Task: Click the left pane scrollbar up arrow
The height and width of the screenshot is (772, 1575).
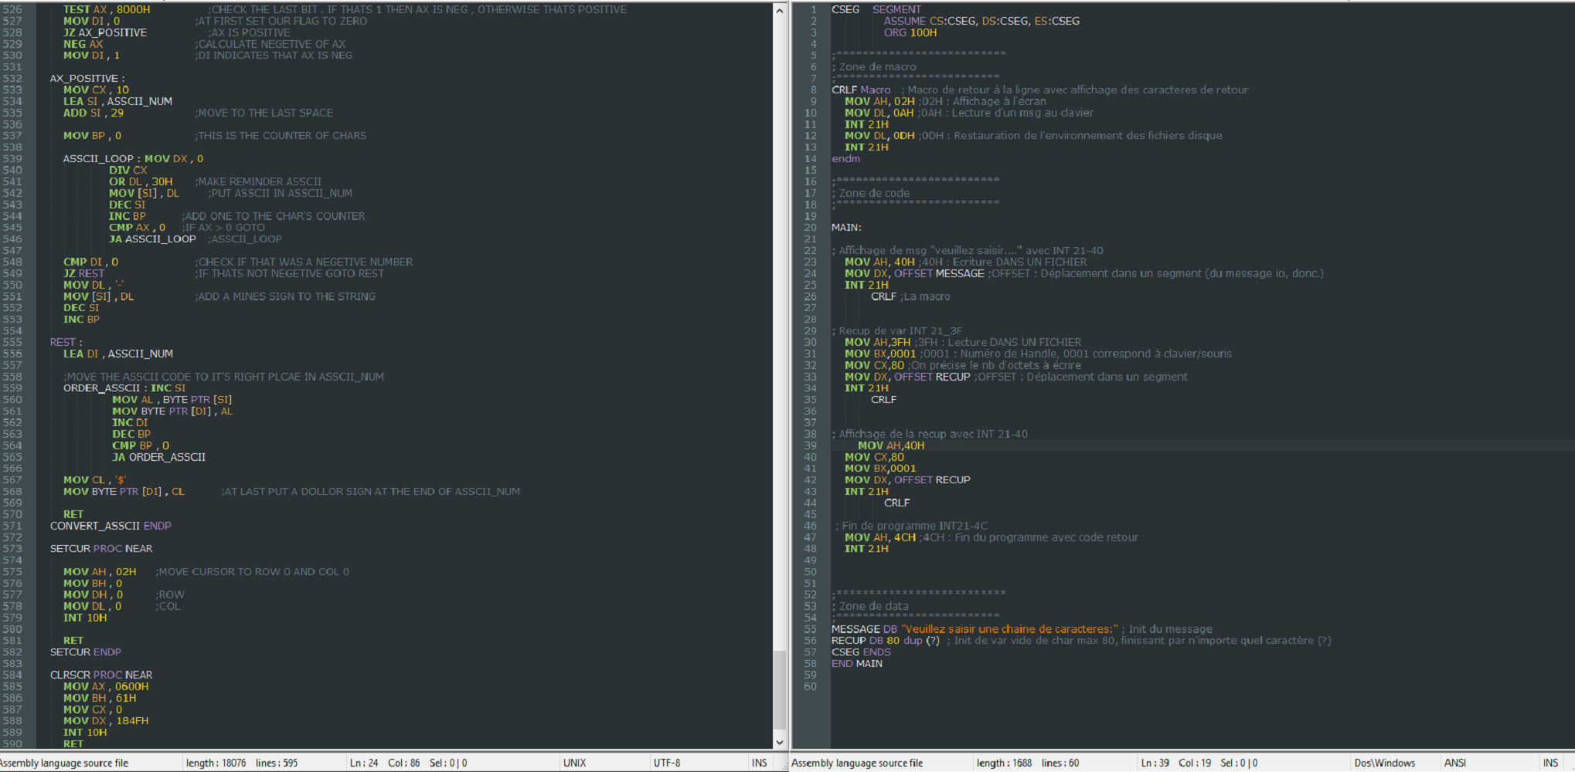Action: [x=779, y=10]
